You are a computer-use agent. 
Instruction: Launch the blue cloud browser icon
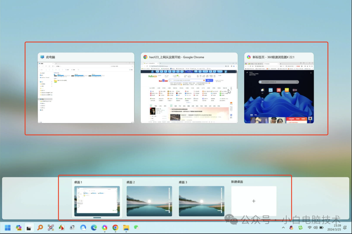(x=83, y=228)
